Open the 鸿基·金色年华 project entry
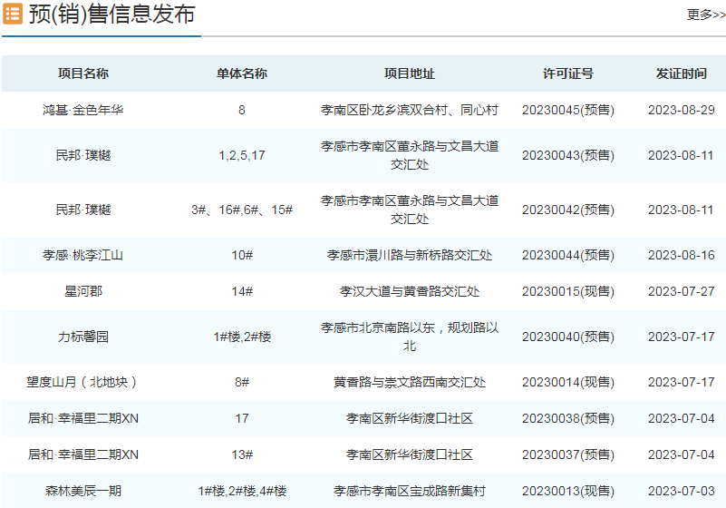This screenshot has width=726, height=508. point(83,110)
